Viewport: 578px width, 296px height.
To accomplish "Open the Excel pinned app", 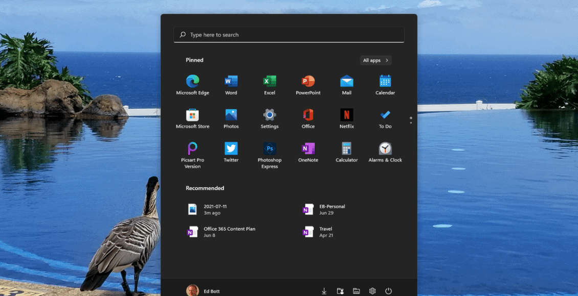I will 270,85.
